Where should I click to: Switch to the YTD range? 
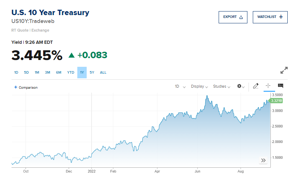tap(71, 73)
